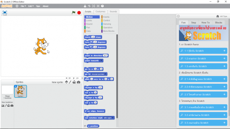230x129 pixels.
Task: Expand tip 3.3 Scratch with plus
Action: (x=224, y=123)
